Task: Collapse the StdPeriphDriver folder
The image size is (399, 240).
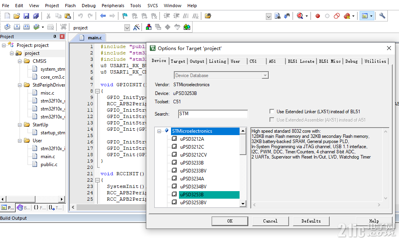Action: 20,85
